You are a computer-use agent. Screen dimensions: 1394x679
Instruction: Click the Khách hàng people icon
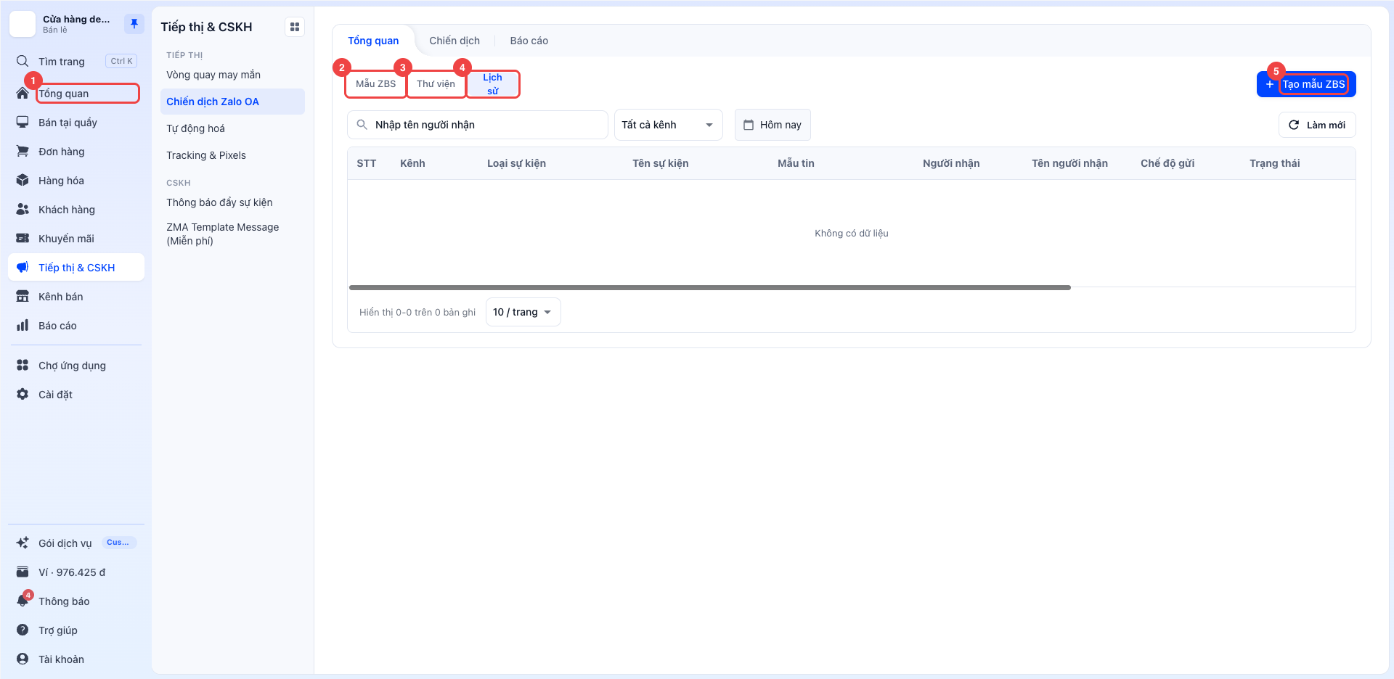(23, 210)
